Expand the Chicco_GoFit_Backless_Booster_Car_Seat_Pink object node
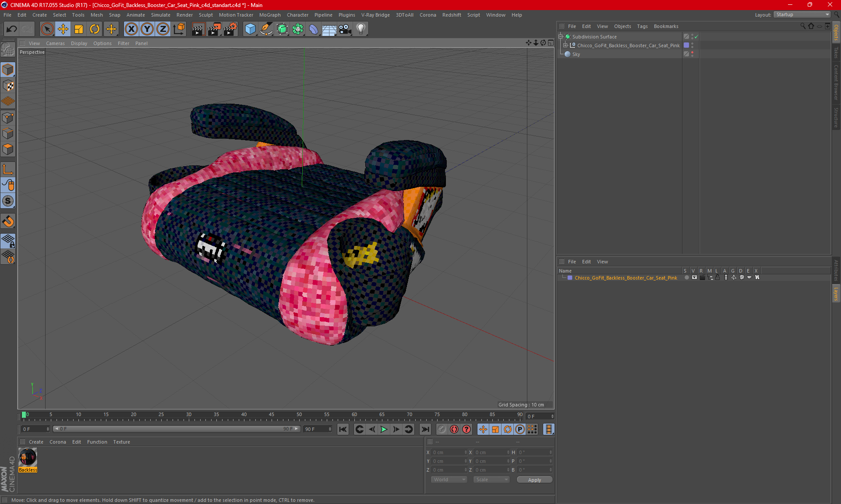 (x=565, y=45)
